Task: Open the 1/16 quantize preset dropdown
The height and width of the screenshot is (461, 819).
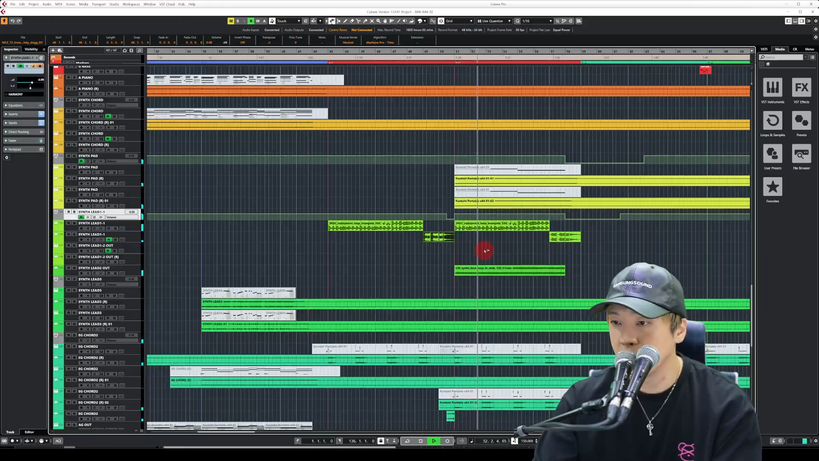Action: point(537,21)
